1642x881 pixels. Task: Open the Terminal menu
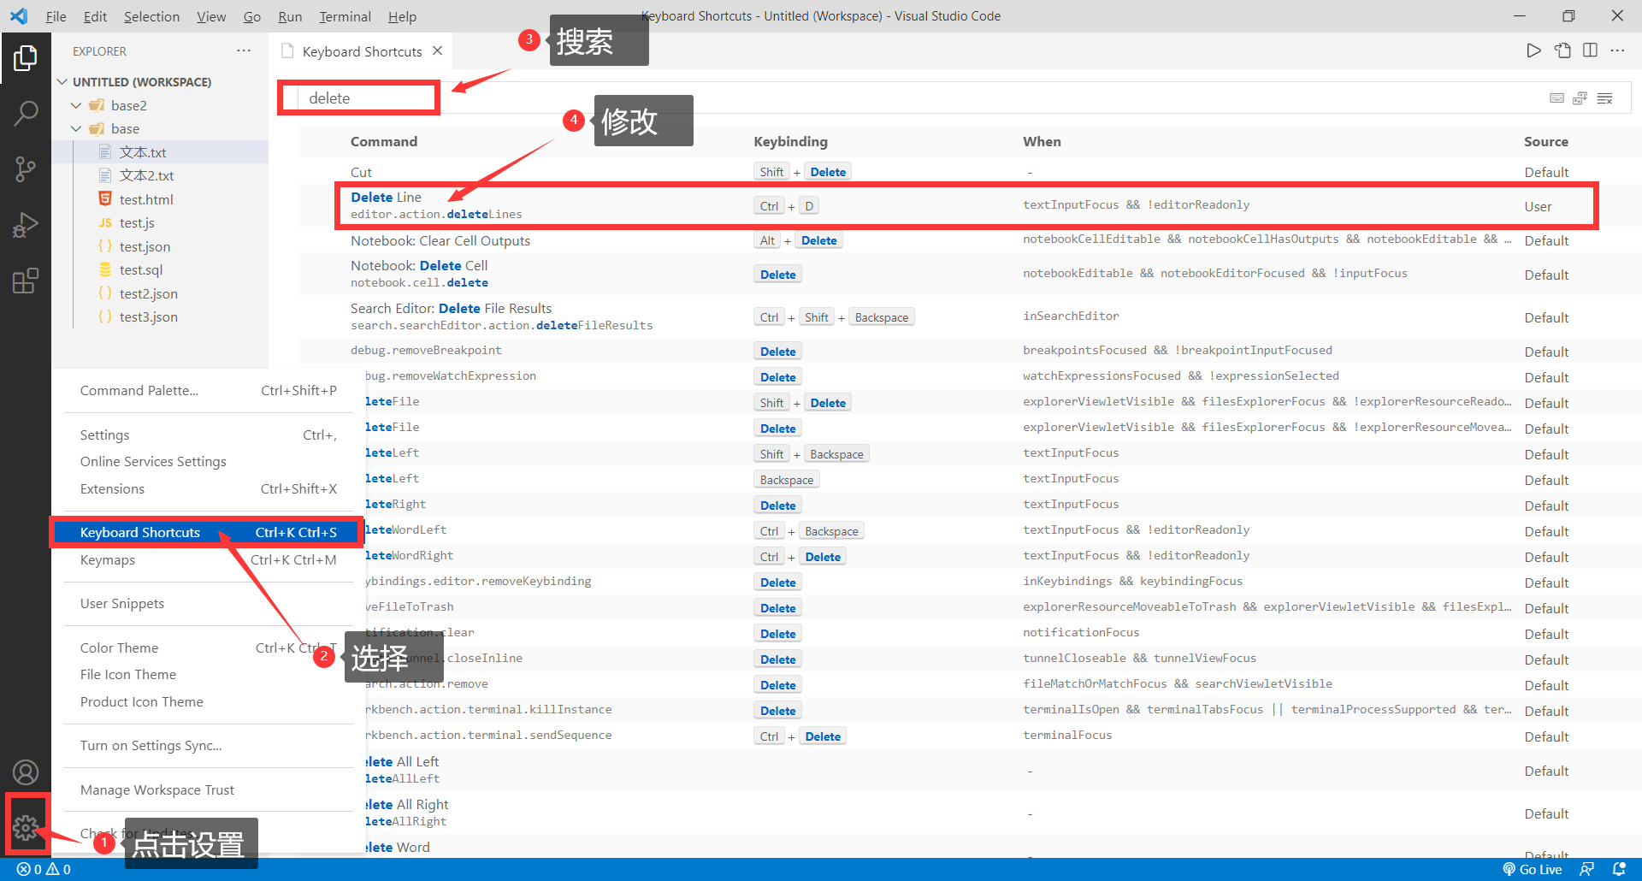(345, 16)
